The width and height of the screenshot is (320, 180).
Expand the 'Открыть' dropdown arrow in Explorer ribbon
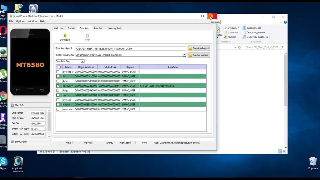click(238, 28)
